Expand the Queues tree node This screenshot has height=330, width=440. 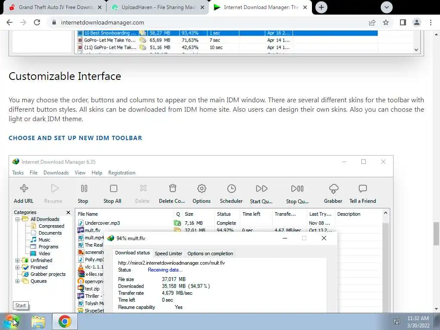(x=17, y=281)
